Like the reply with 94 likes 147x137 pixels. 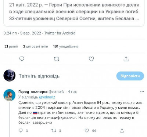[x=87, y=130]
